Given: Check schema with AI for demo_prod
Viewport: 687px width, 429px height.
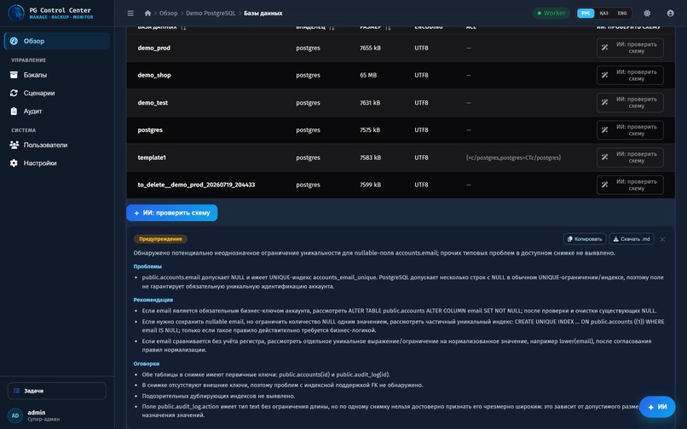Looking at the screenshot, I should (630, 48).
